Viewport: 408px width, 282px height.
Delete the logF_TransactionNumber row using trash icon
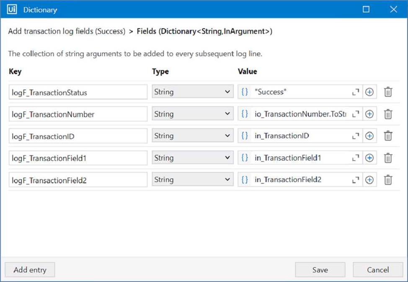pyautogui.click(x=388, y=114)
